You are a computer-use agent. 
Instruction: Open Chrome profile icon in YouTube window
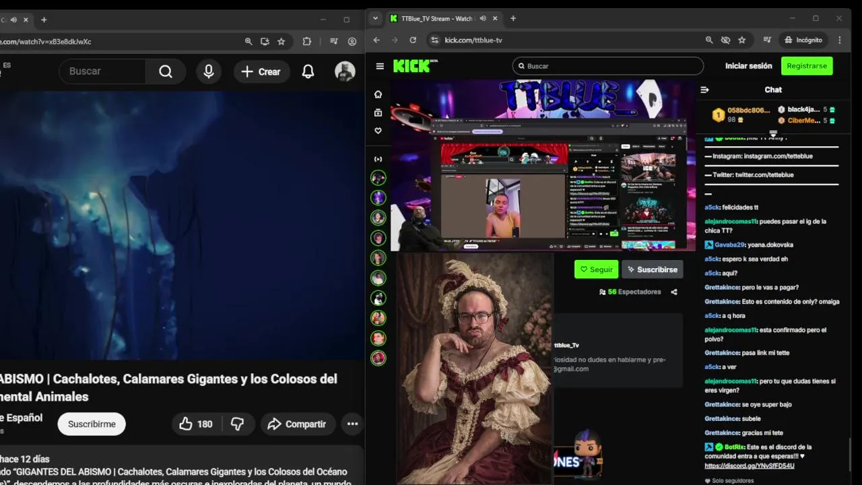click(352, 41)
